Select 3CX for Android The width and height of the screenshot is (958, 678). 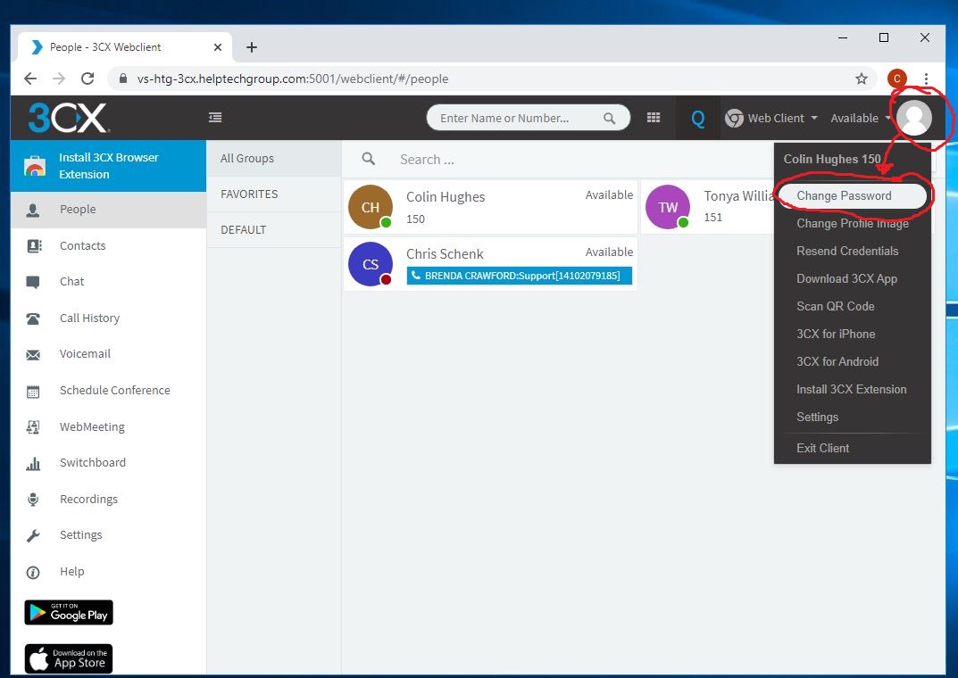click(x=837, y=361)
